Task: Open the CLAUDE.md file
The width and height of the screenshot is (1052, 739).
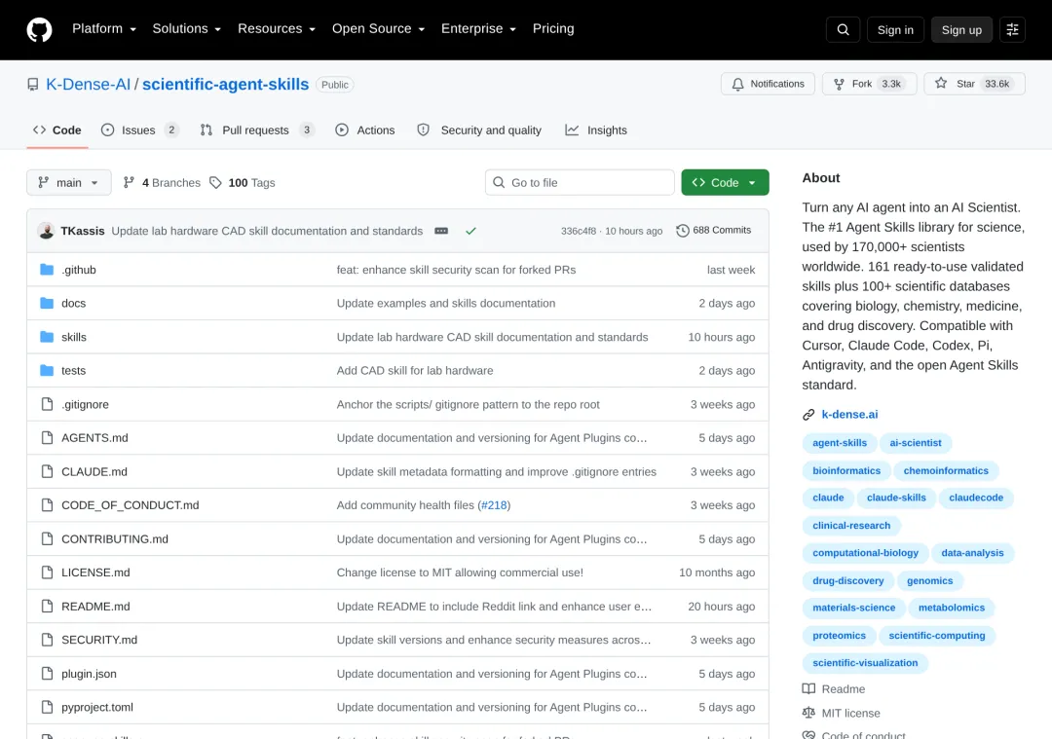Action: pyautogui.click(x=94, y=471)
